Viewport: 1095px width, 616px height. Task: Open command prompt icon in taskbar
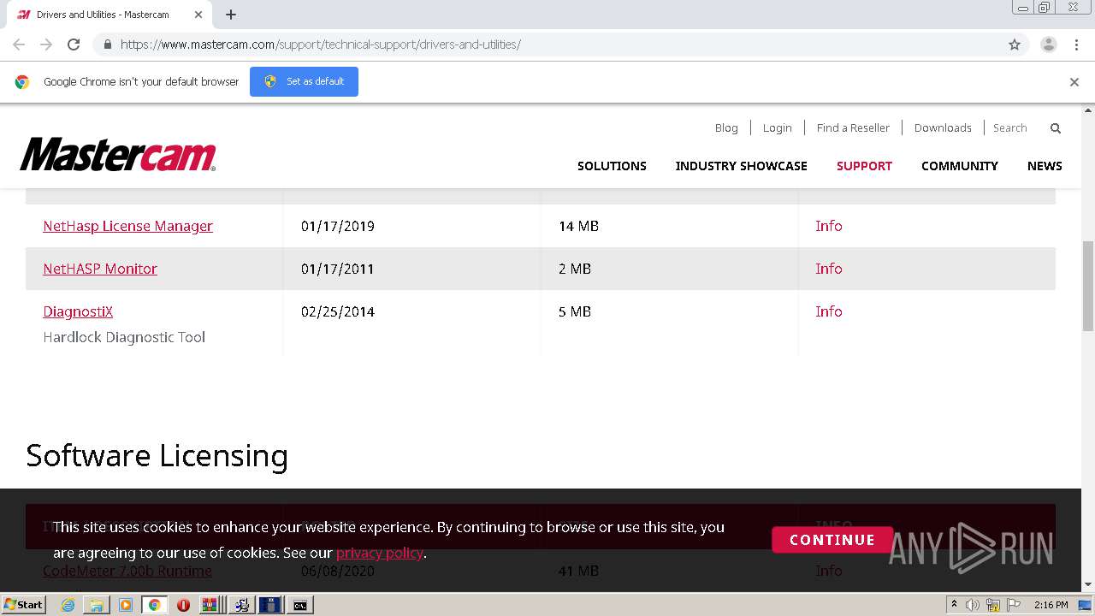point(300,605)
